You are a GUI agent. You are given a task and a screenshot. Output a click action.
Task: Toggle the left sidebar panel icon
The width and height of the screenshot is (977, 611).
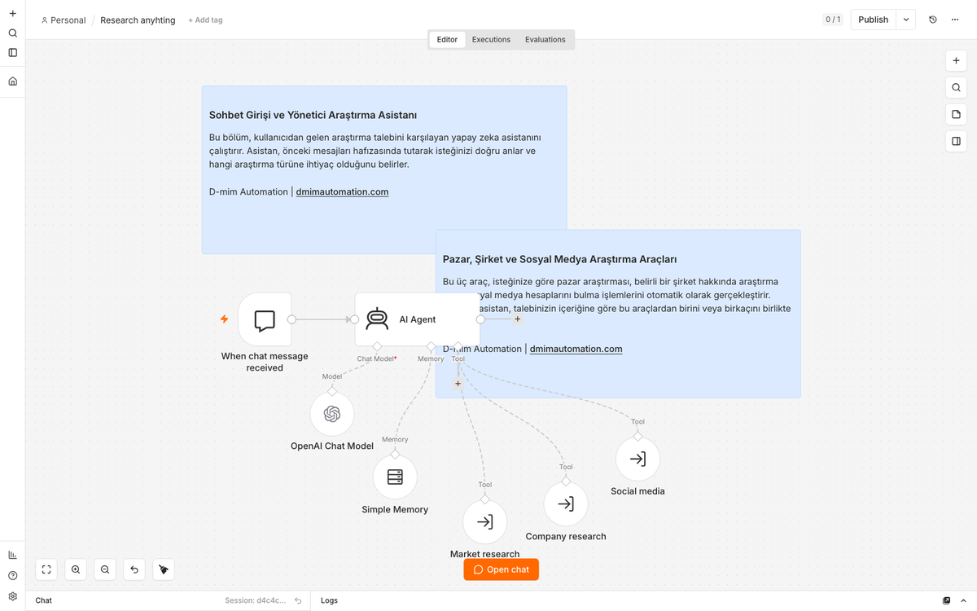pyautogui.click(x=12, y=53)
